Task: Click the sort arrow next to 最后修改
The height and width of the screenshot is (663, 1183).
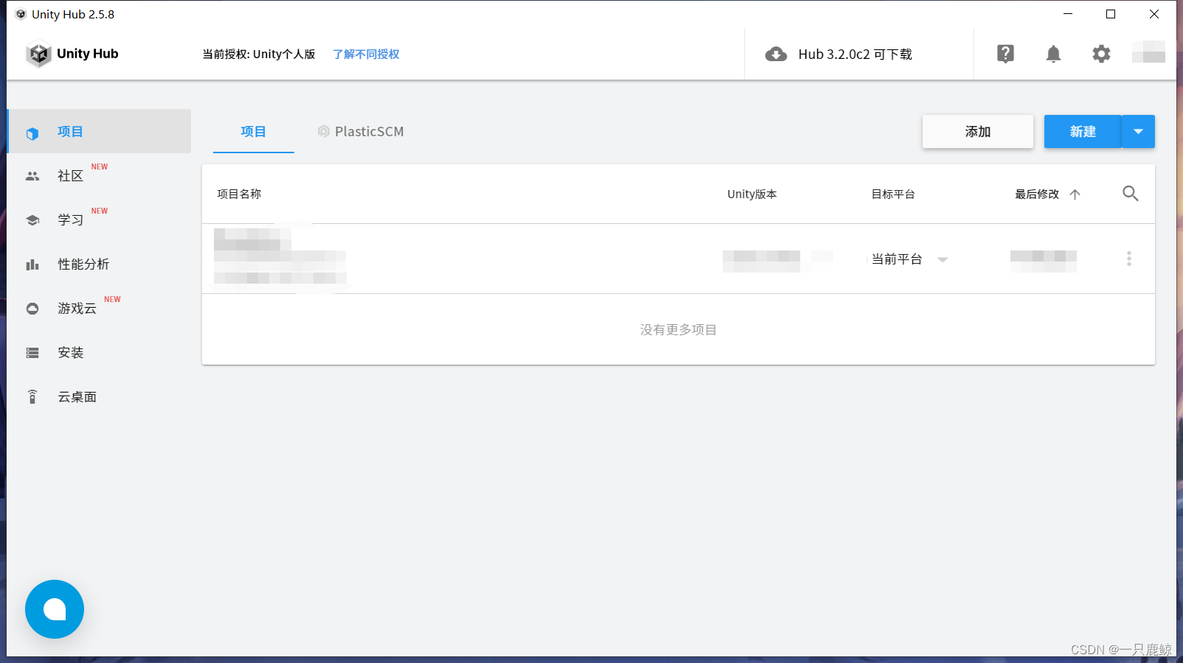Action: 1075,194
